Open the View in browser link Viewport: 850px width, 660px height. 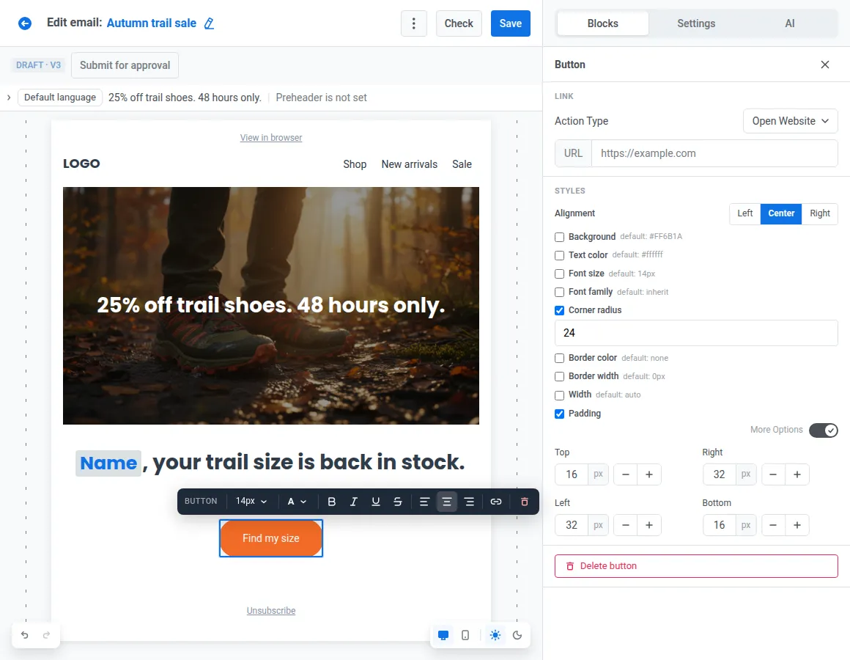point(271,138)
